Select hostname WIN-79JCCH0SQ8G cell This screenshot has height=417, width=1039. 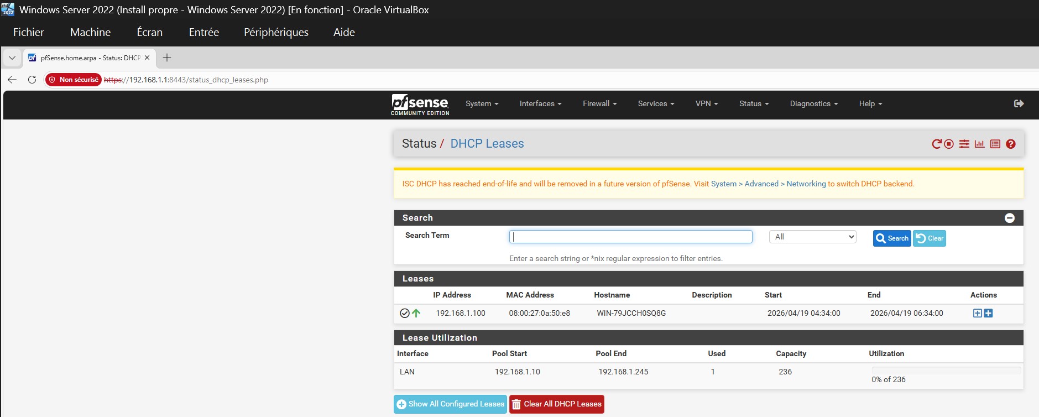coord(631,313)
